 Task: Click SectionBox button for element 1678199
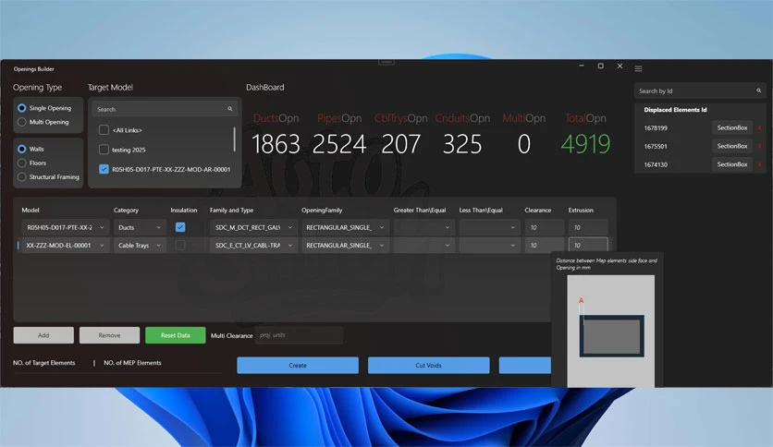[x=732, y=128]
